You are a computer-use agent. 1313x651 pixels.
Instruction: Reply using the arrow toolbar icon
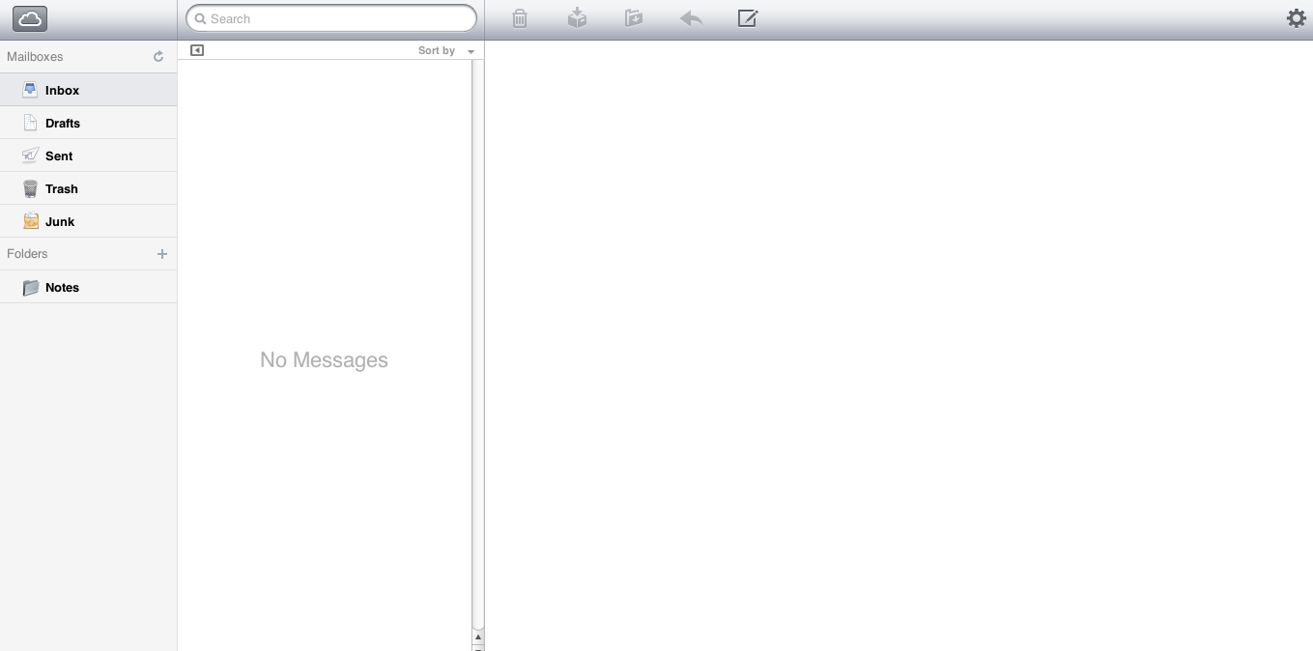pos(691,18)
